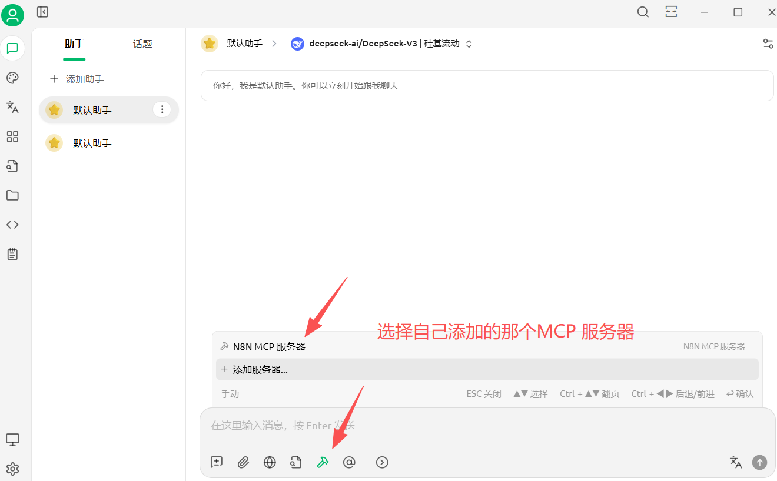Open the MCP tools selector via green hammer icon
The width and height of the screenshot is (777, 481).
pos(323,462)
